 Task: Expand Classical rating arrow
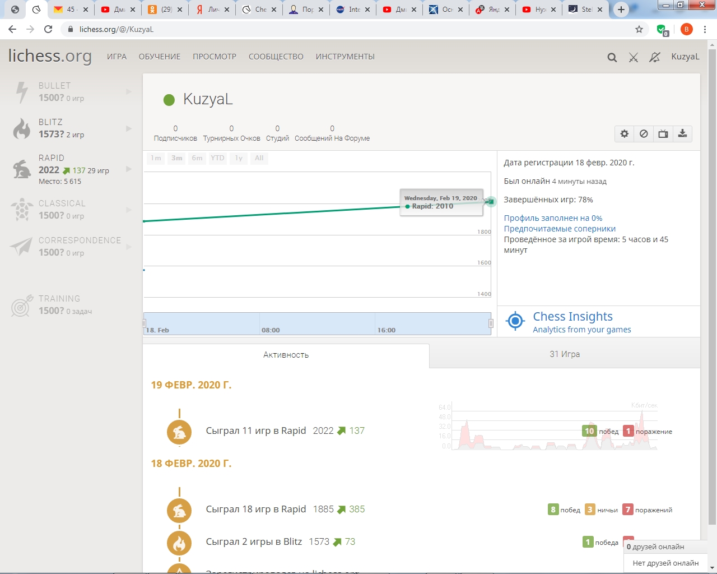point(129,210)
